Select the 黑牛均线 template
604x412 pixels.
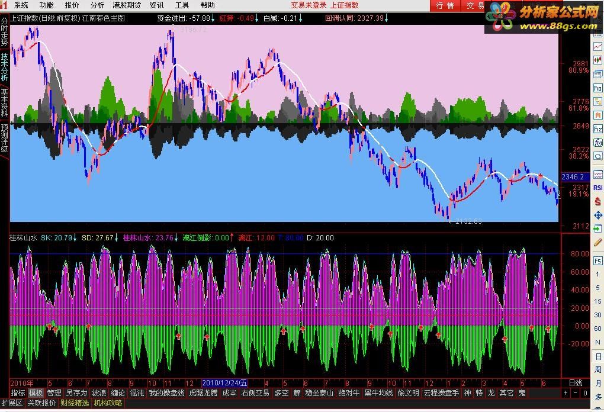(378, 393)
